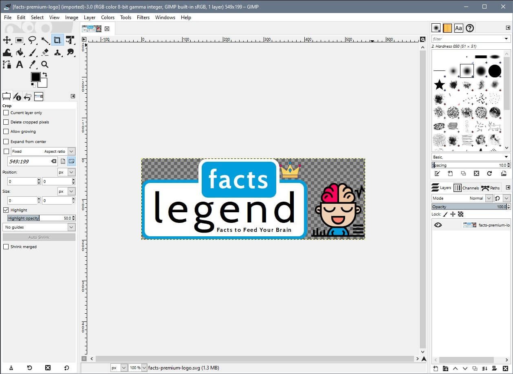This screenshot has width=513, height=374.
Task: Expand the No guides dropdown
Action: [39, 227]
